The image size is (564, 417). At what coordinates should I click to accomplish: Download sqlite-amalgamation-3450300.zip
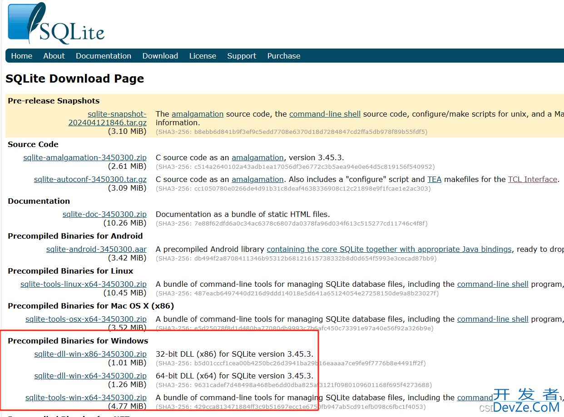(85, 157)
